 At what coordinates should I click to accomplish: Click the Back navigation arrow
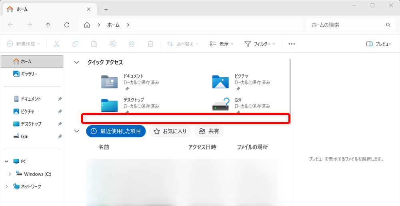click(10, 25)
